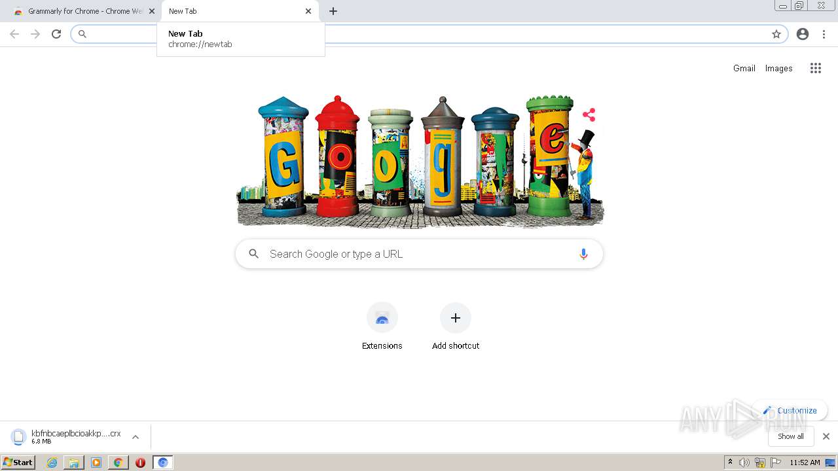Open the Google apps grid

[816, 68]
